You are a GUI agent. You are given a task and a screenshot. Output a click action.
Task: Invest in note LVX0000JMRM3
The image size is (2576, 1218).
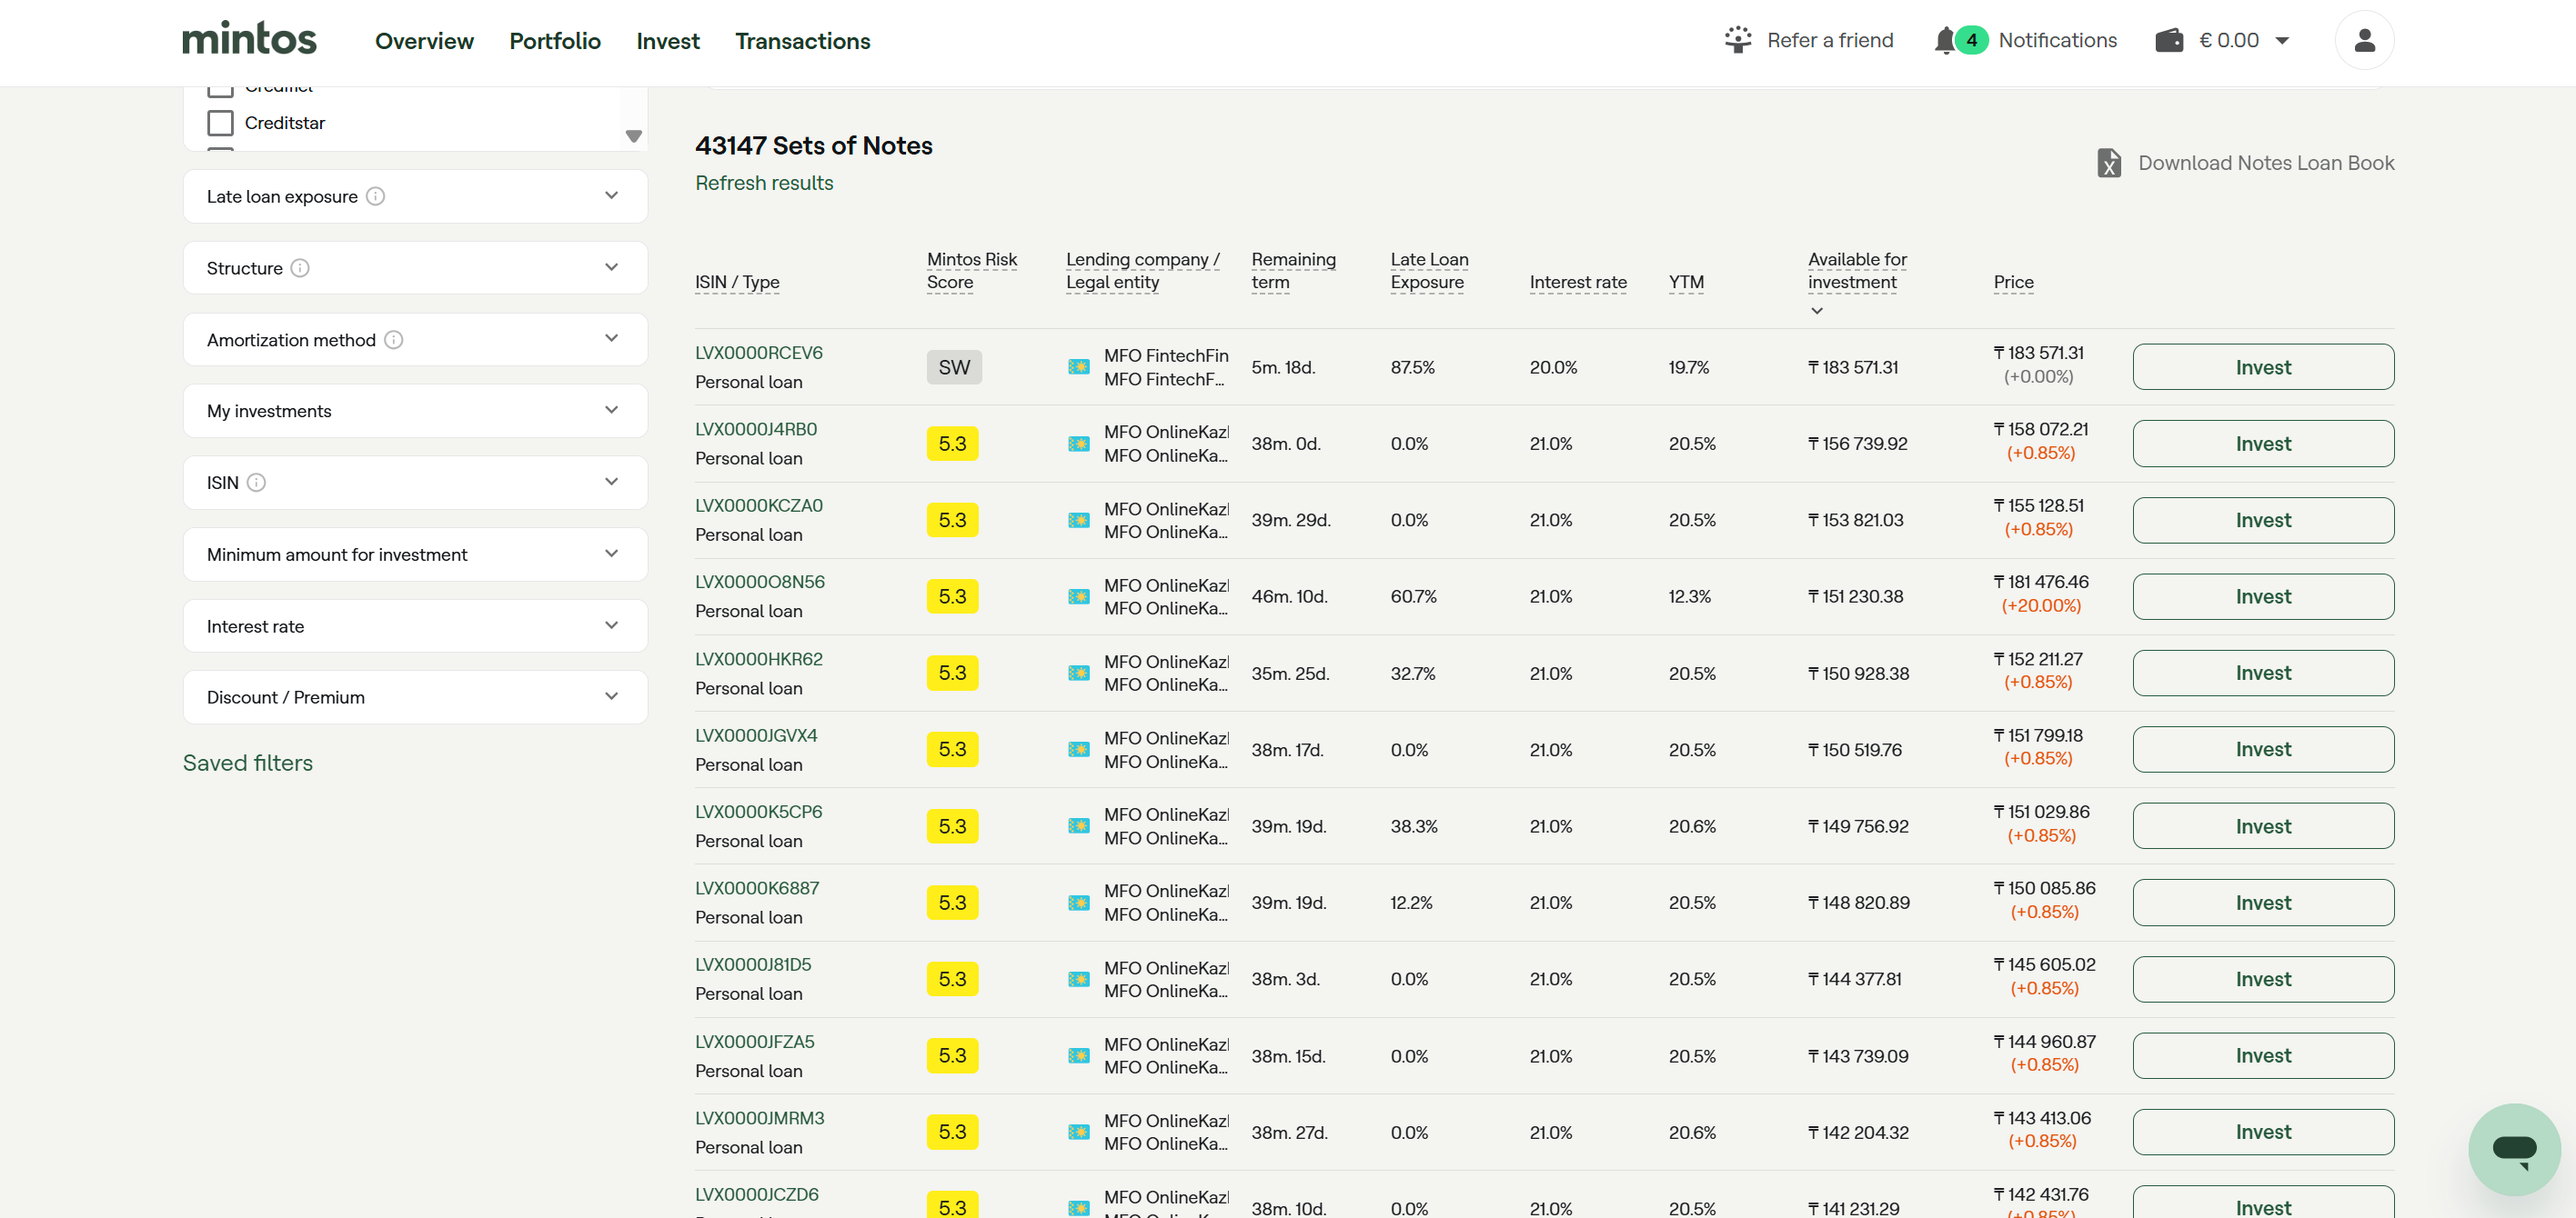2263,1132
